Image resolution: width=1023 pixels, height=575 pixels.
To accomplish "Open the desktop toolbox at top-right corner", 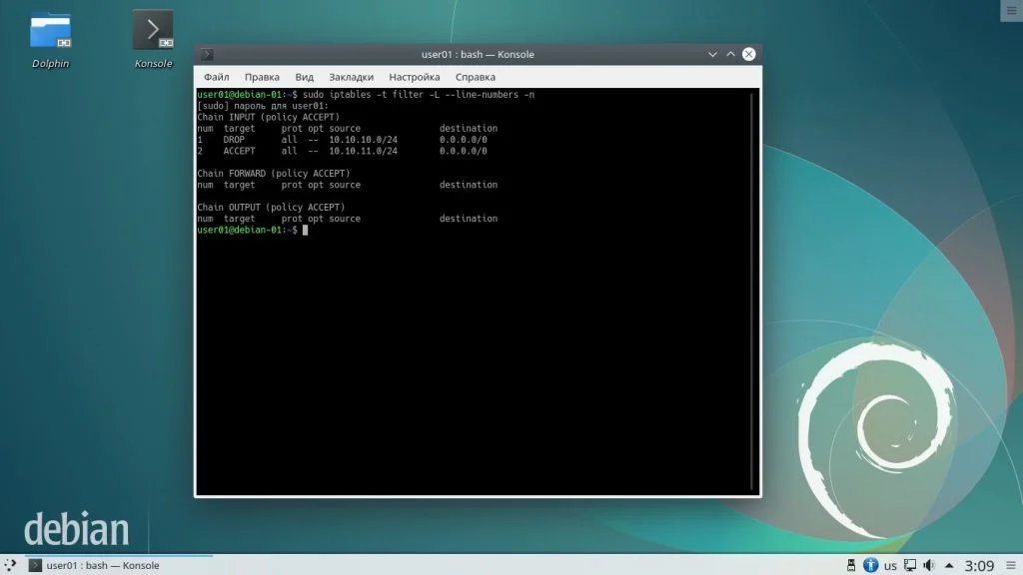I will point(1012,10).
